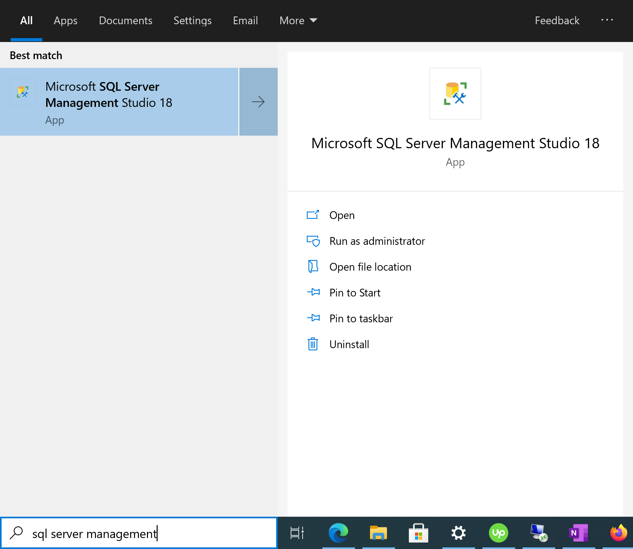Open OneNote from taskbar
The image size is (633, 549).
coord(578,533)
